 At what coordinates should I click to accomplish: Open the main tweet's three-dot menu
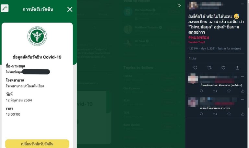coord(243,4)
